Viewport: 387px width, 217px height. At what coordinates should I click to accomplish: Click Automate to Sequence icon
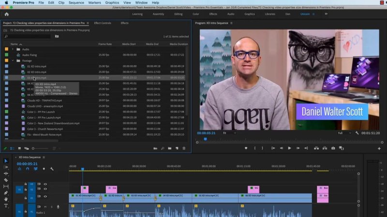(155, 149)
